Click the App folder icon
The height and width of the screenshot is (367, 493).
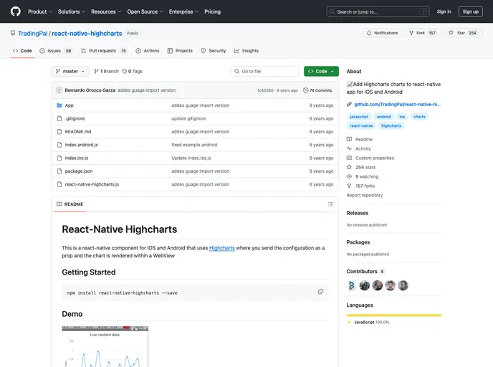59,105
